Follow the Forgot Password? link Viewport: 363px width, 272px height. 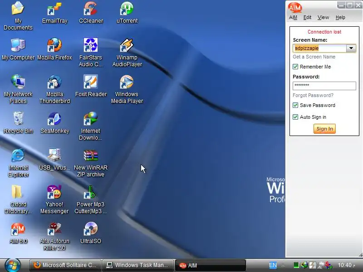click(x=313, y=95)
